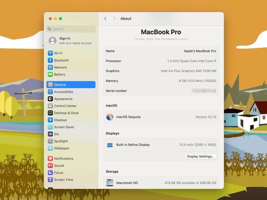267x200 pixels.
Task: Select Displays in the sidebar
Action: [x=71, y=120]
